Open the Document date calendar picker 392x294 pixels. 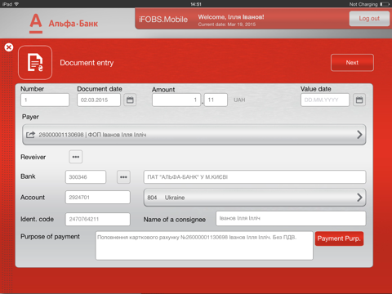pos(130,100)
